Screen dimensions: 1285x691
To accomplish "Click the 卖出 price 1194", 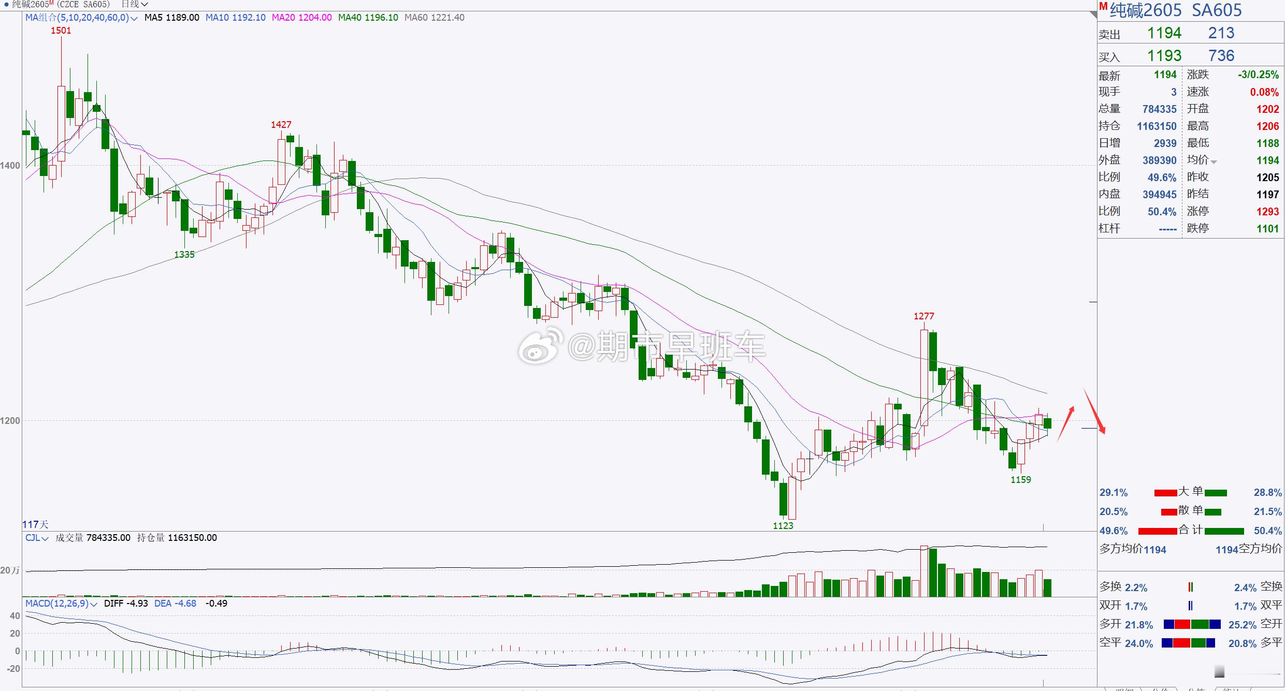I will click(1164, 33).
